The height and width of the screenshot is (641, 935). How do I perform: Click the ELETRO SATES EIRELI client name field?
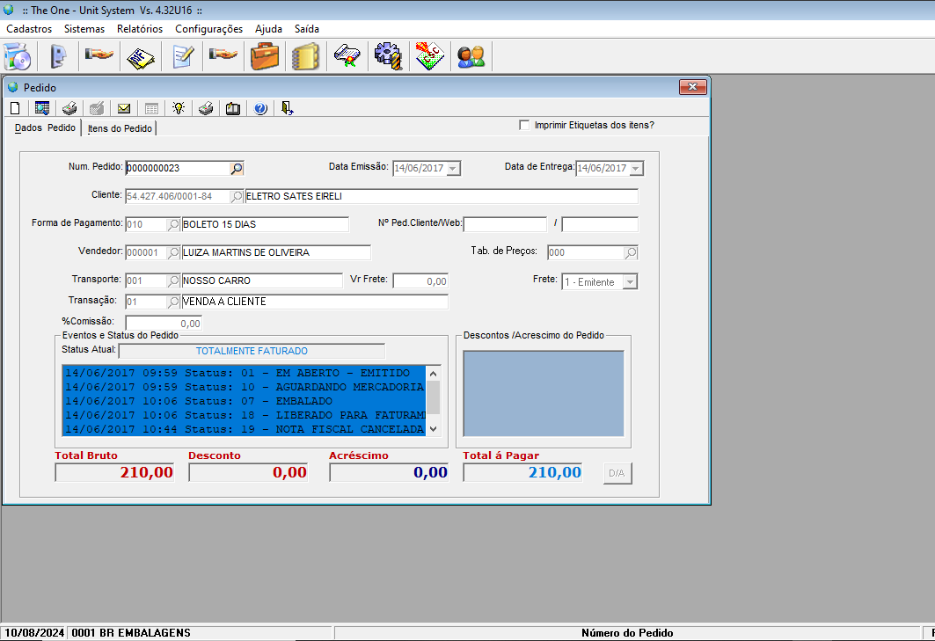point(442,196)
